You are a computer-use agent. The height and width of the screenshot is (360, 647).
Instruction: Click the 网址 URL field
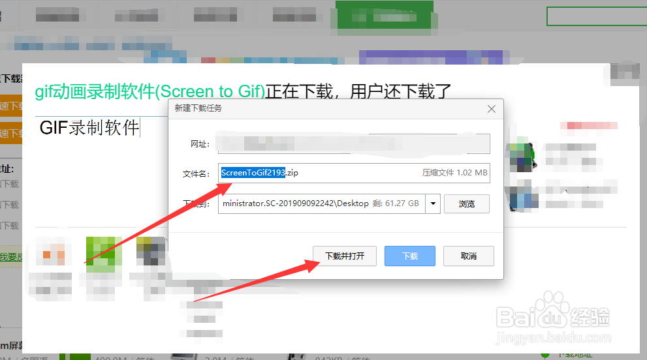tap(354, 143)
